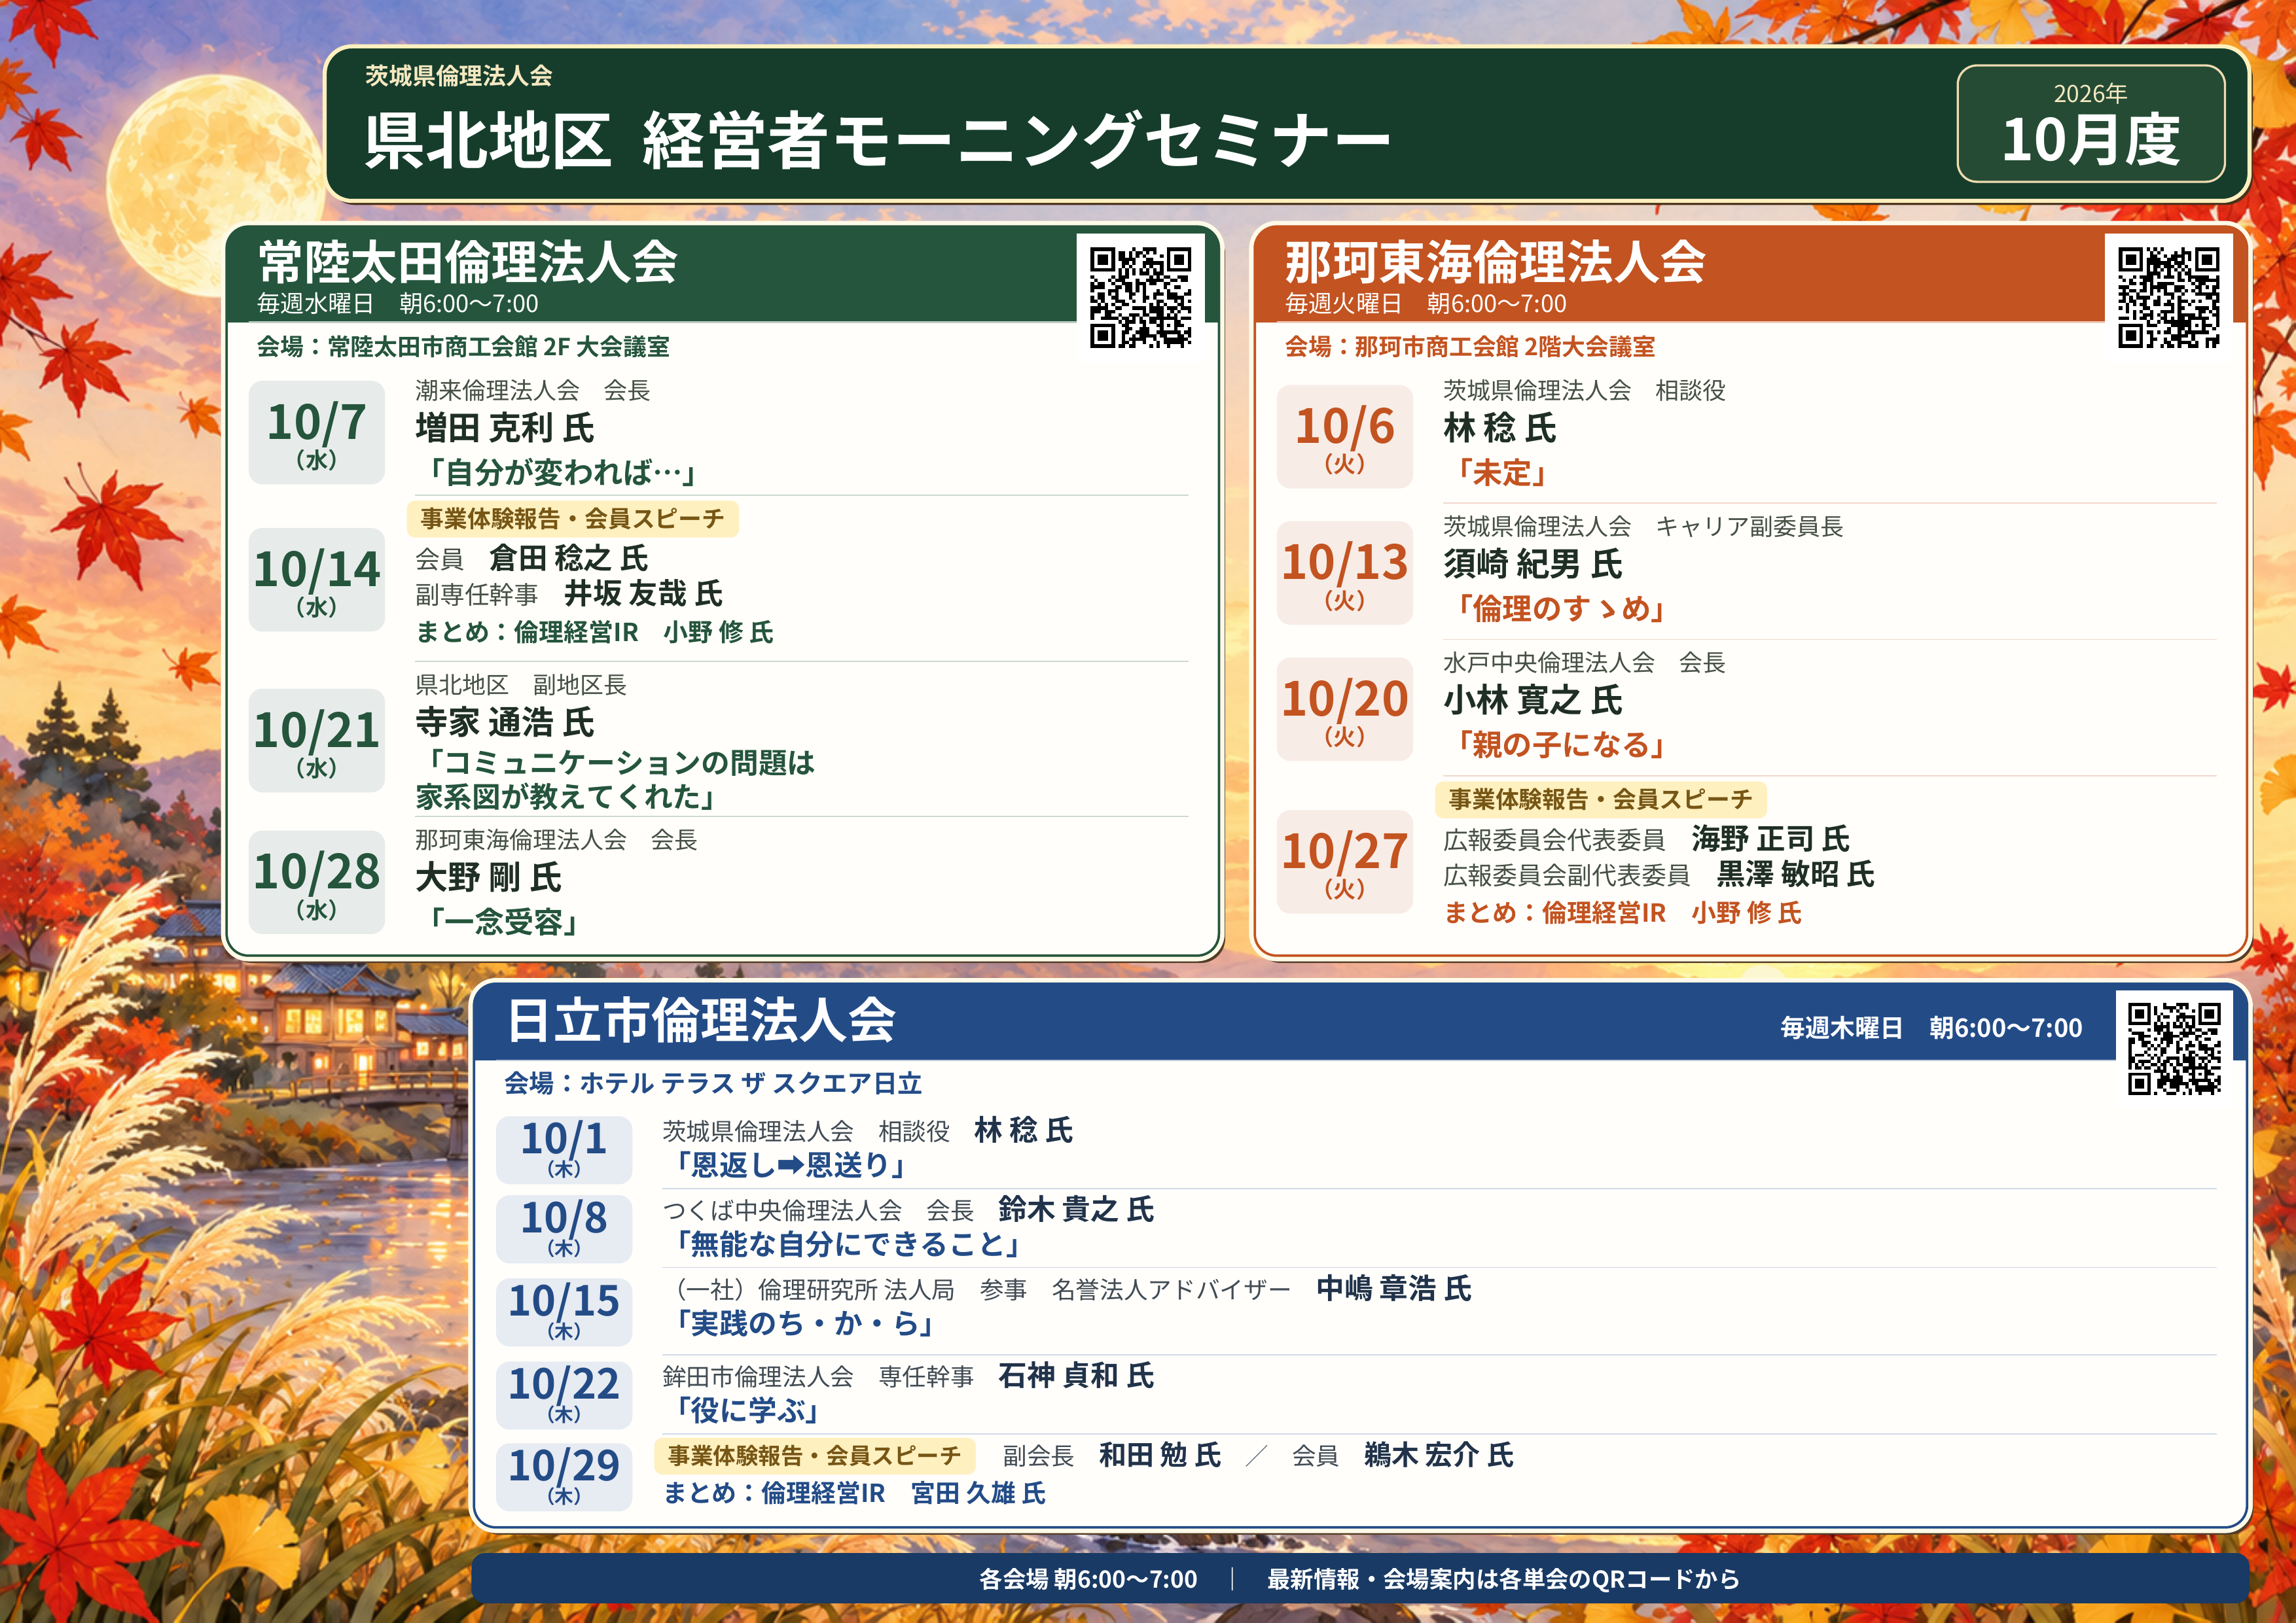Click the 那珂東海倫理法人会 section header
Screen dimensions: 2296x1623
click(x=1680, y=274)
